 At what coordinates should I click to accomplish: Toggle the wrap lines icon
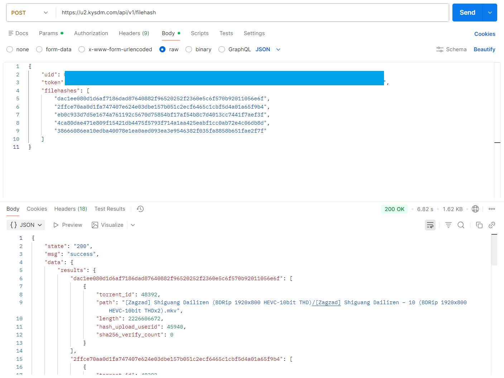point(430,225)
